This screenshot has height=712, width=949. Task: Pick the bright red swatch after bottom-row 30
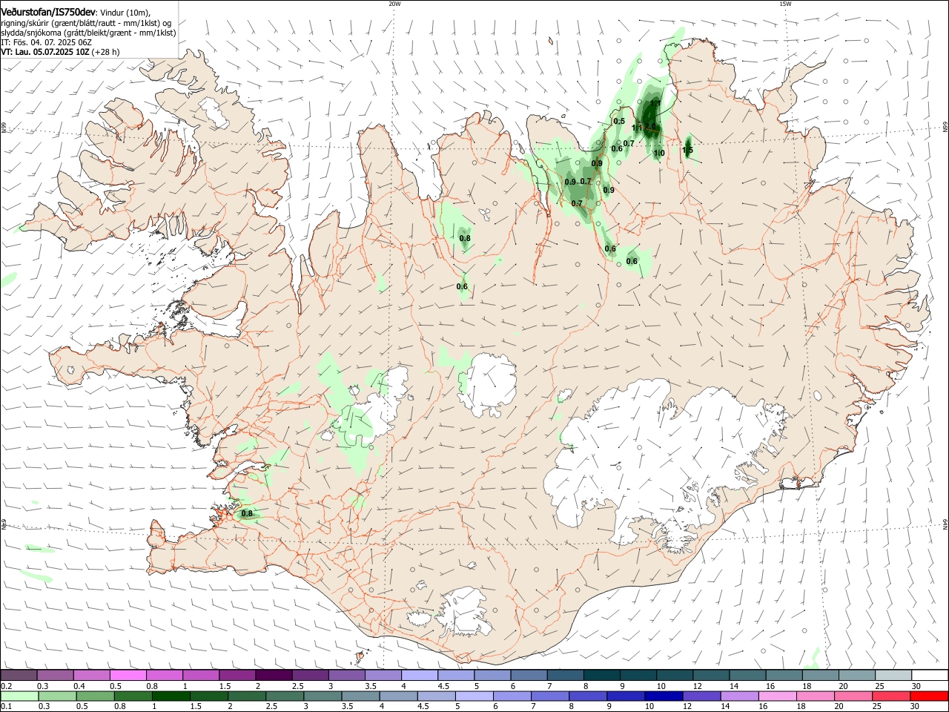coord(928,696)
